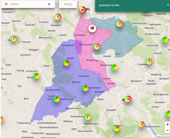
Task: Click the Lohmar map label
Action: 158,53
